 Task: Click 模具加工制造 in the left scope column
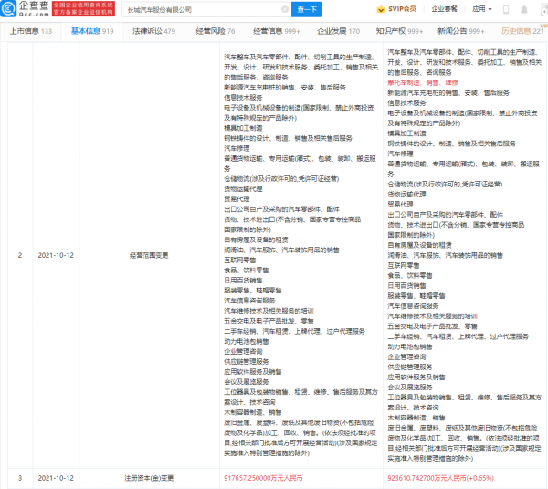click(243, 128)
